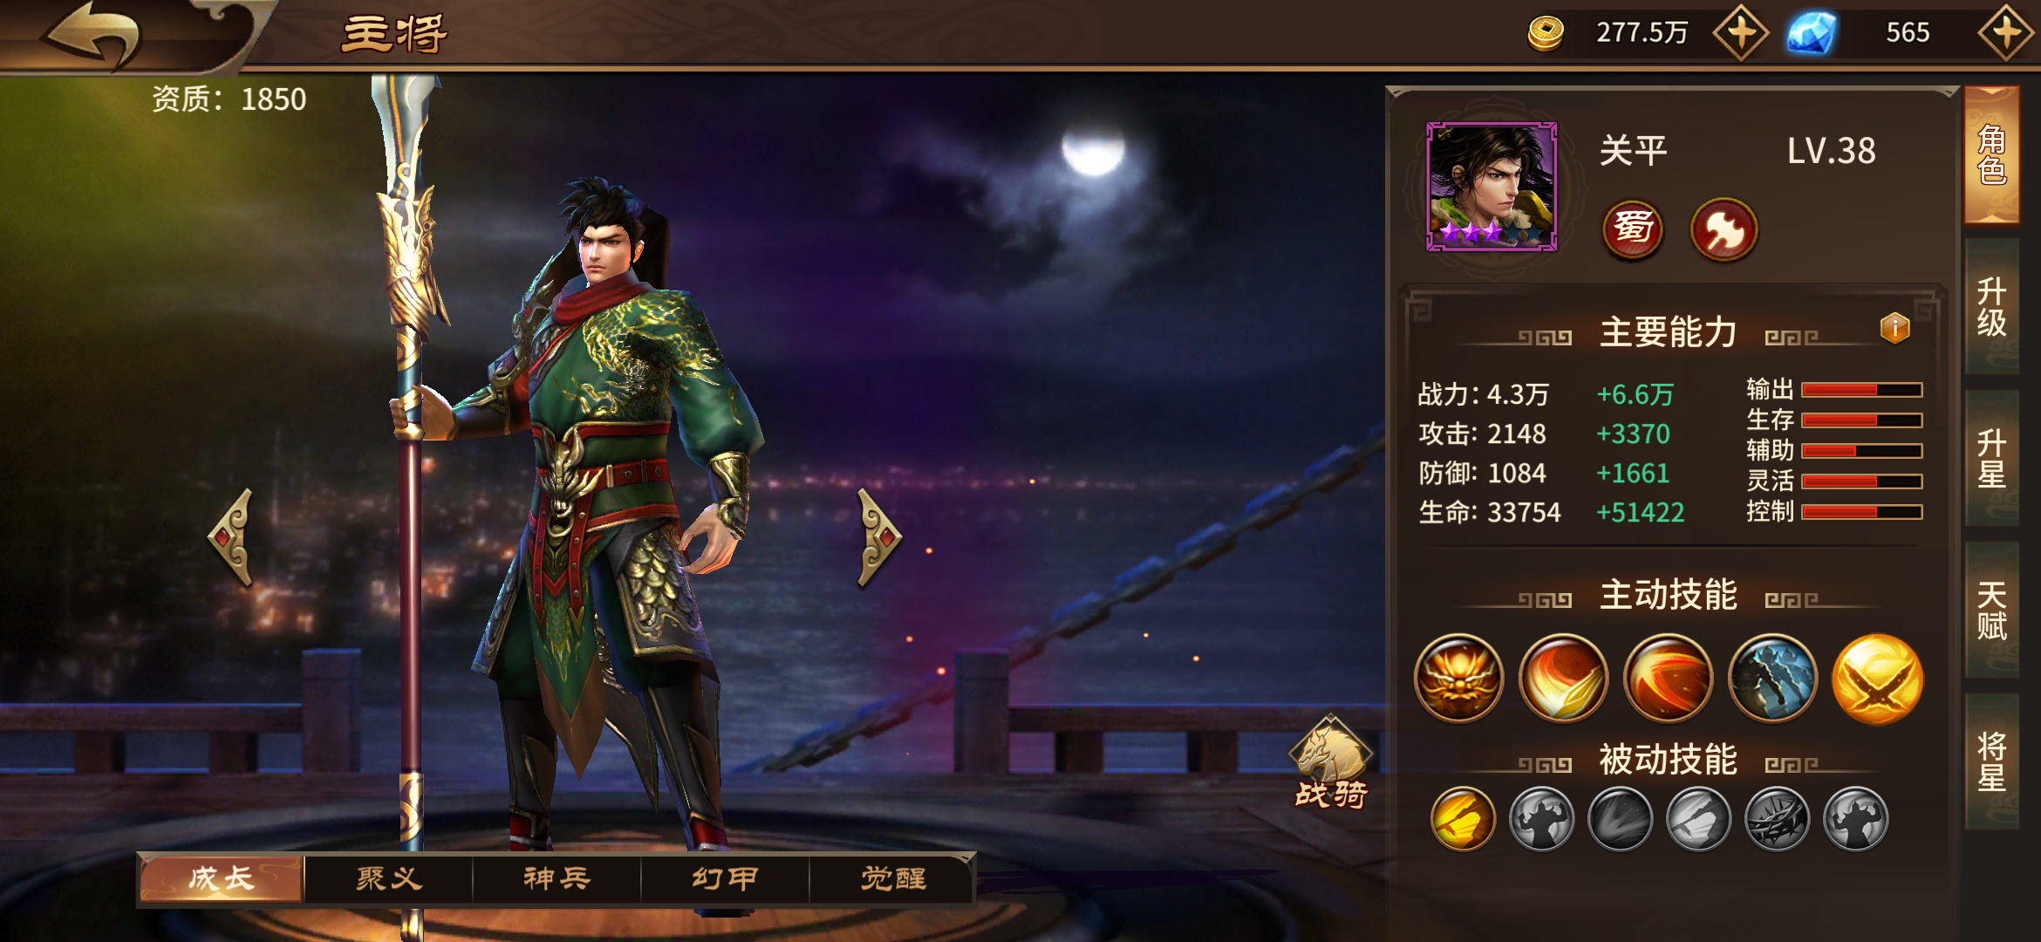Switch to the 聚义 bottom tab
Image resolution: width=2041 pixels, height=942 pixels.
click(389, 878)
